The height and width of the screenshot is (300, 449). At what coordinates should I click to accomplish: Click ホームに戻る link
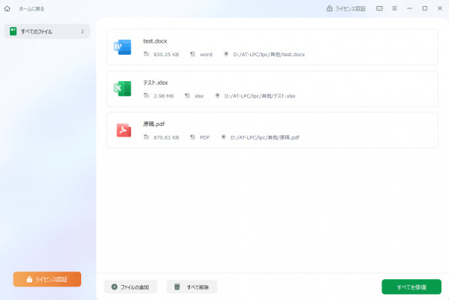point(32,9)
